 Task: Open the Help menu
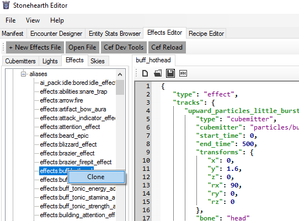pos(57,20)
